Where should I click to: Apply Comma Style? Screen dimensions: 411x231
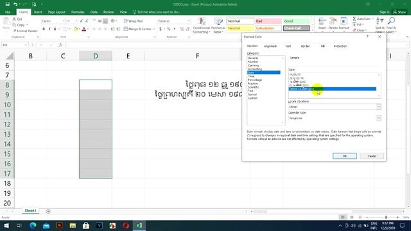(174, 29)
